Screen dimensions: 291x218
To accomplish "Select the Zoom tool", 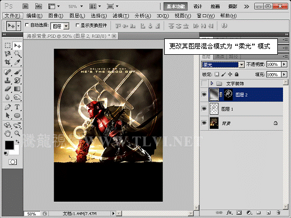I will point(17,133).
